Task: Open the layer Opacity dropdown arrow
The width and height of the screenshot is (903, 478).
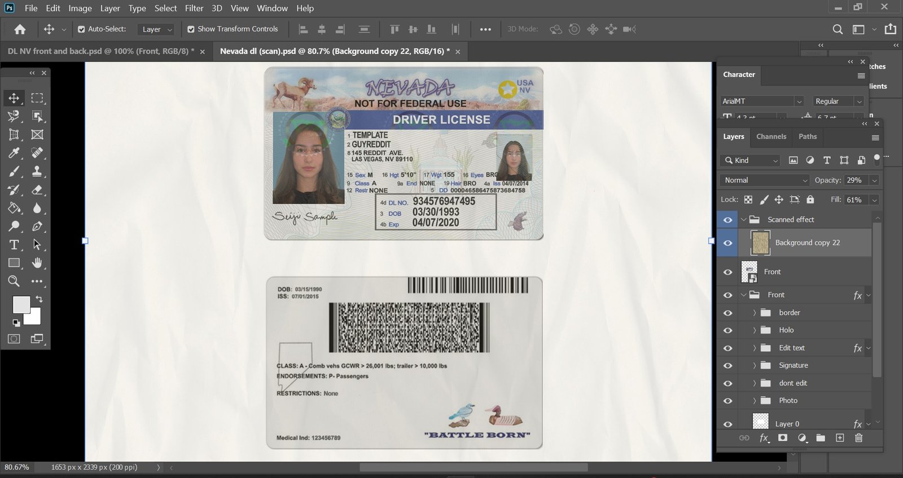Action: [874, 180]
